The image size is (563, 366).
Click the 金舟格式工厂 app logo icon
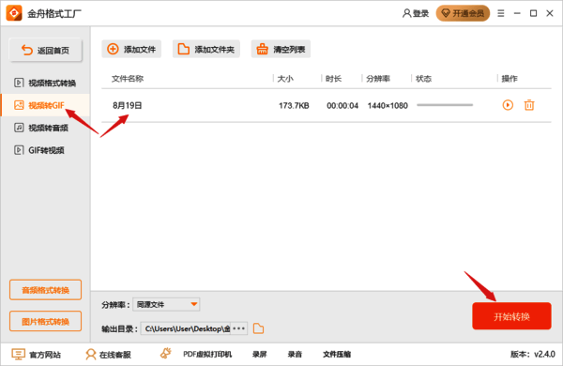click(x=14, y=13)
